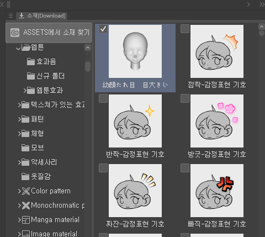Viewport: 265px width, 237px height.
Task: Click the 패턴 folder icon
Action: 25,119
